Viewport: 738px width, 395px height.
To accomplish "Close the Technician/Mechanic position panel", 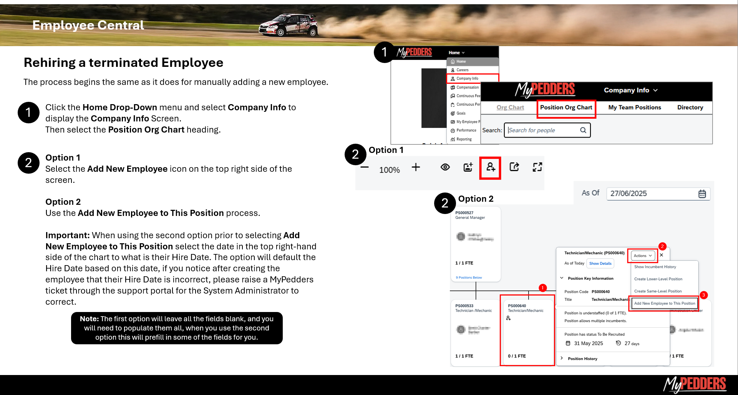I will pyautogui.click(x=662, y=255).
